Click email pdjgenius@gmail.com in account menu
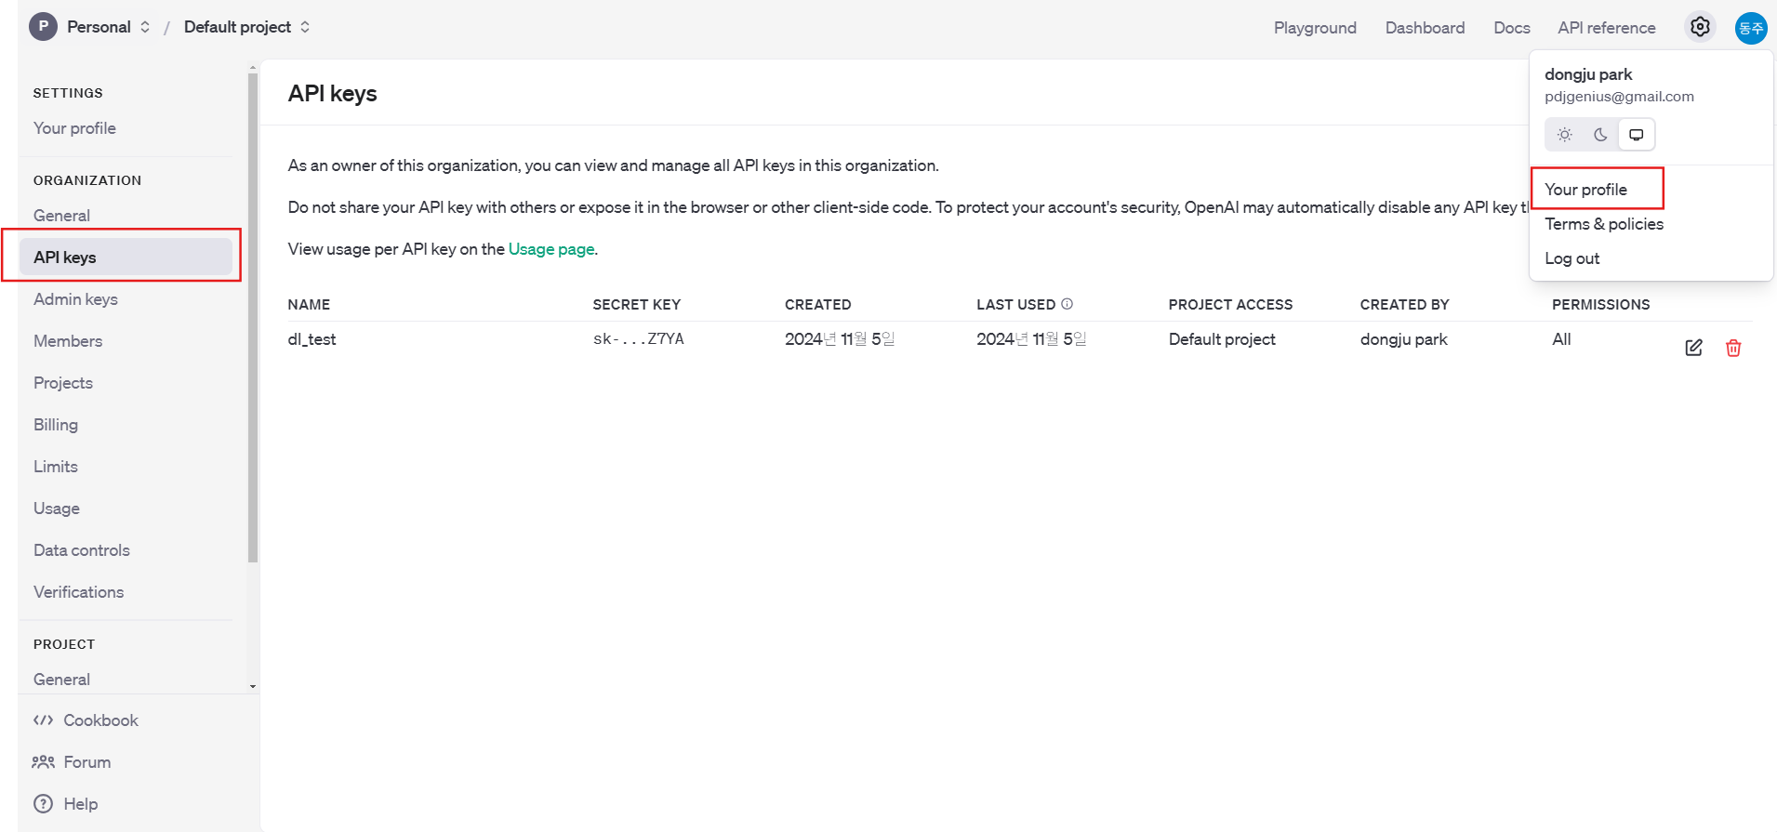 point(1619,97)
